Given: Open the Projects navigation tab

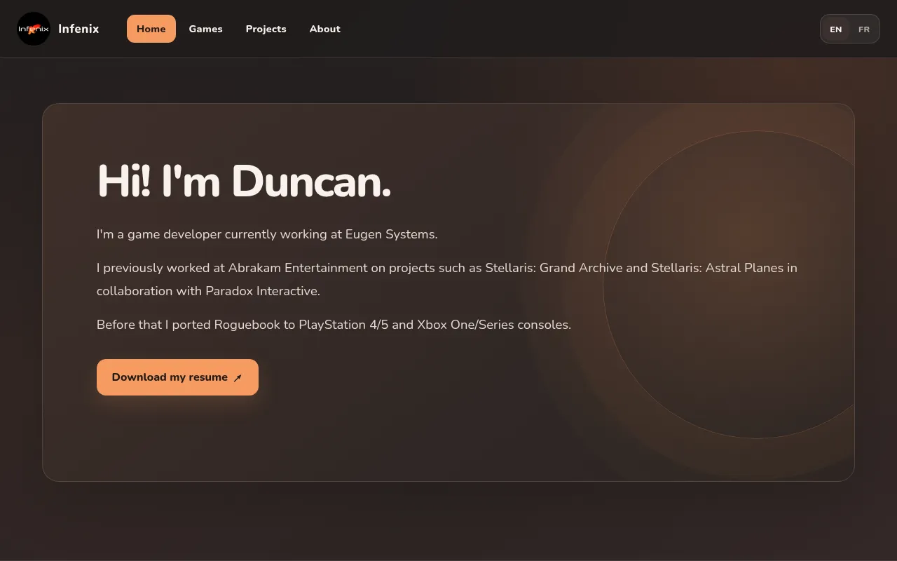Looking at the screenshot, I should (266, 29).
